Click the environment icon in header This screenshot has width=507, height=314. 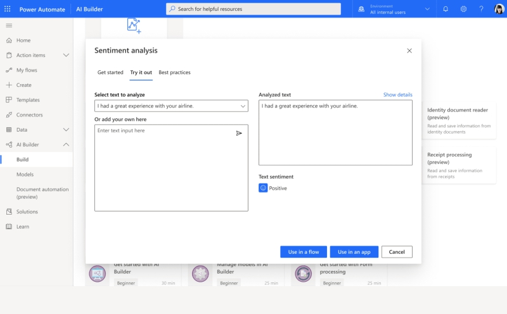click(361, 9)
